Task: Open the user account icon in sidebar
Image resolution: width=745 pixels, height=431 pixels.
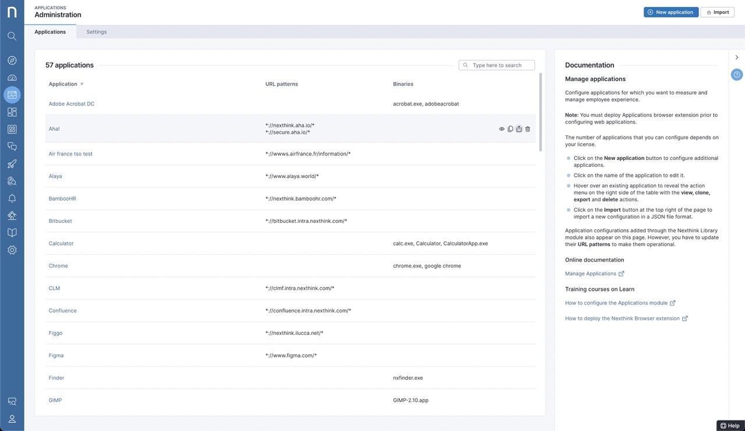Action: tap(12, 419)
